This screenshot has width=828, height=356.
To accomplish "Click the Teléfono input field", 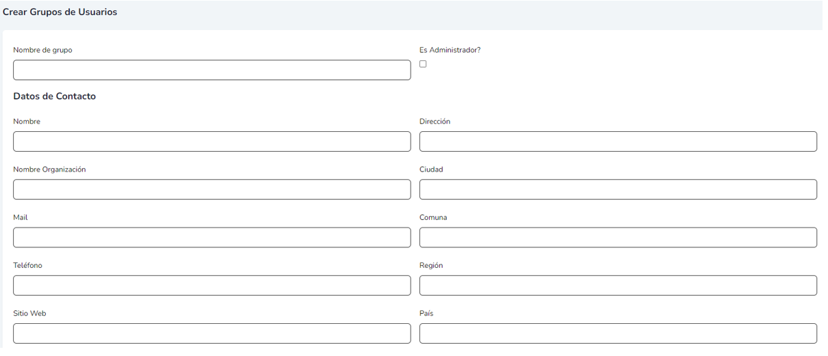I will 212,285.
